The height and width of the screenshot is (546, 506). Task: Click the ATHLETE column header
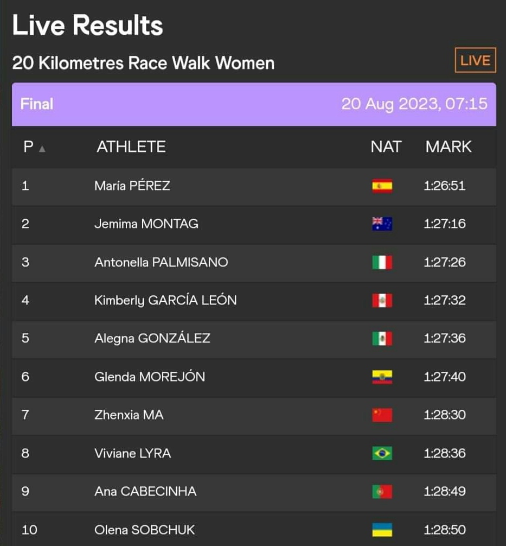pyautogui.click(x=131, y=147)
